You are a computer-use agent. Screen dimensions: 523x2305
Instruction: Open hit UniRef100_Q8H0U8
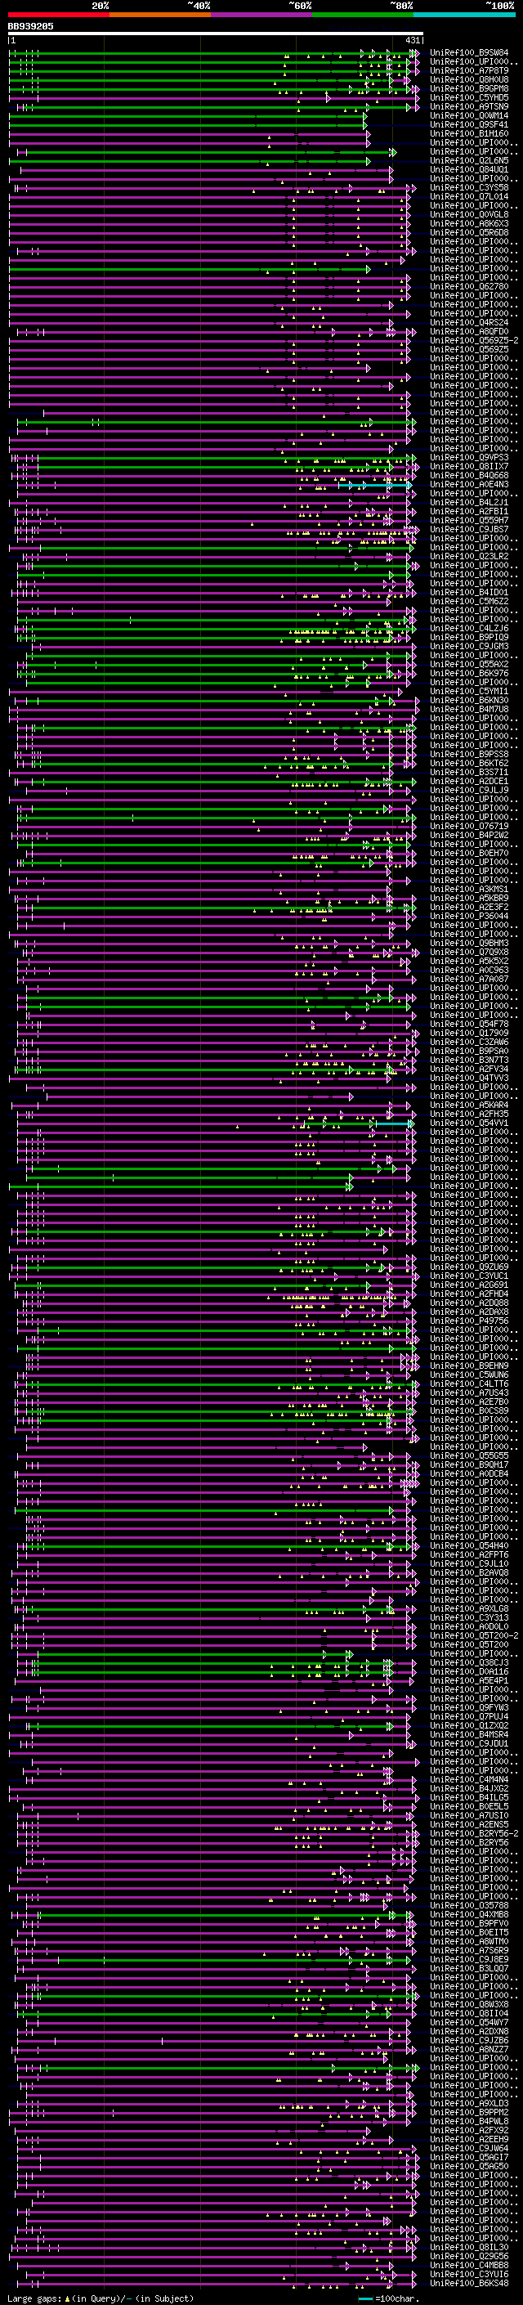469,79
